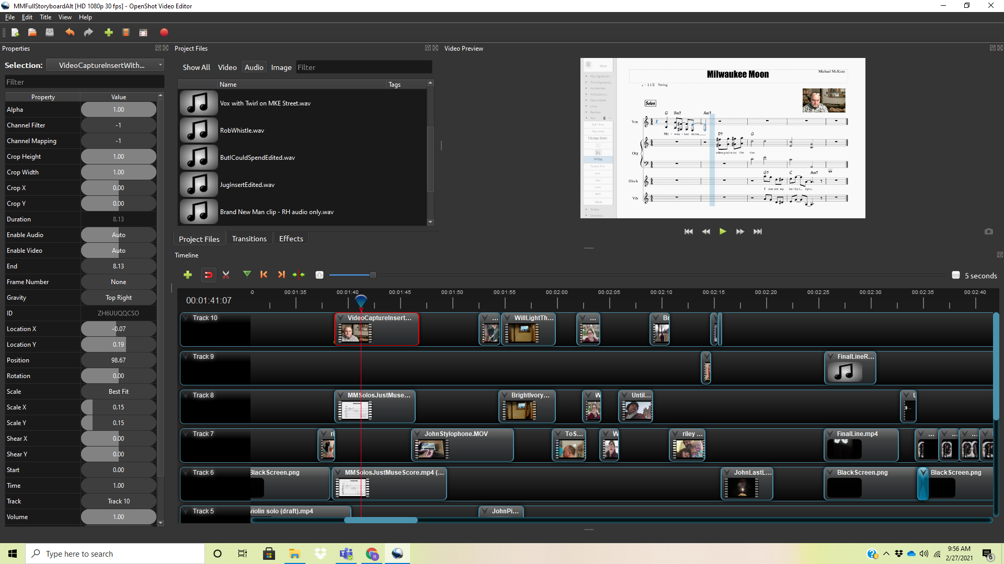Save a preview frame with camera icon
This screenshot has height=564, width=1004.
(988, 231)
